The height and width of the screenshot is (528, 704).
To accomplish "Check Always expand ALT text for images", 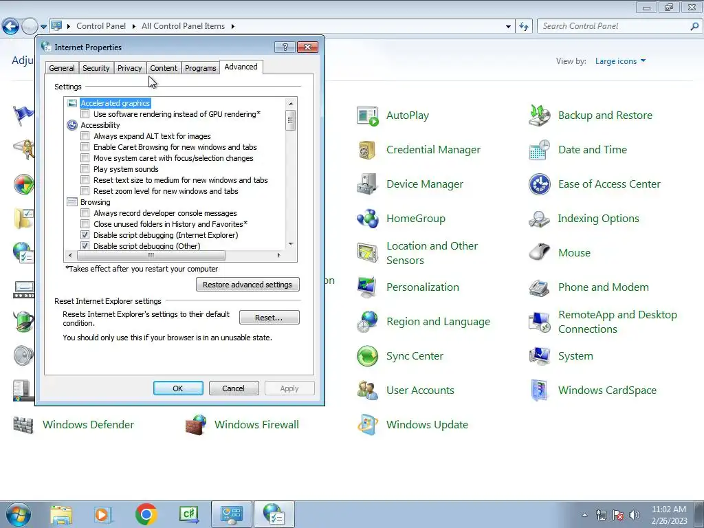I will (85, 136).
